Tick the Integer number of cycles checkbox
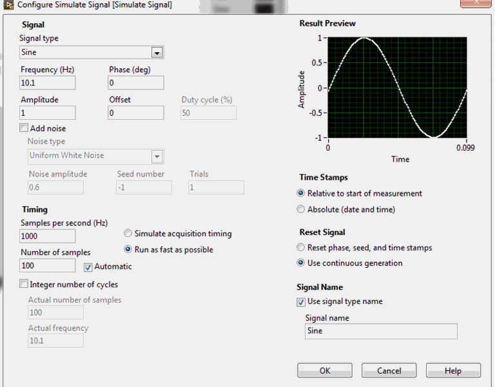This screenshot has width=495, height=387. 24,284
